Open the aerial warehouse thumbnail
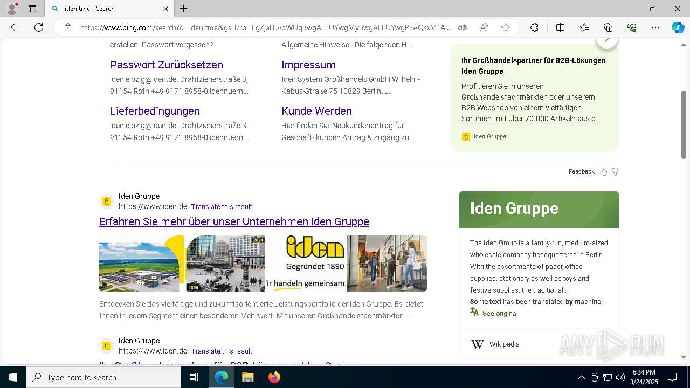Image resolution: width=690 pixels, height=388 pixels. (141, 264)
